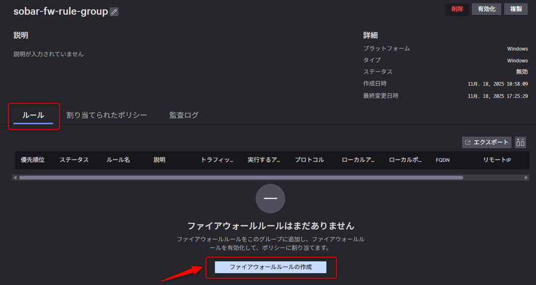Click the 複製 duplicate button
Image resolution: width=536 pixels, height=285 pixels.
(x=516, y=9)
